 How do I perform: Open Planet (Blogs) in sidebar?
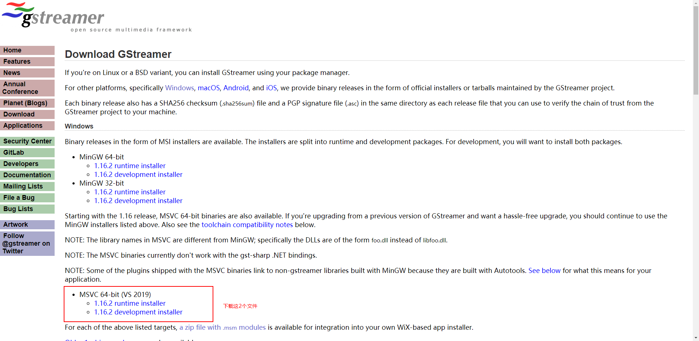point(27,103)
